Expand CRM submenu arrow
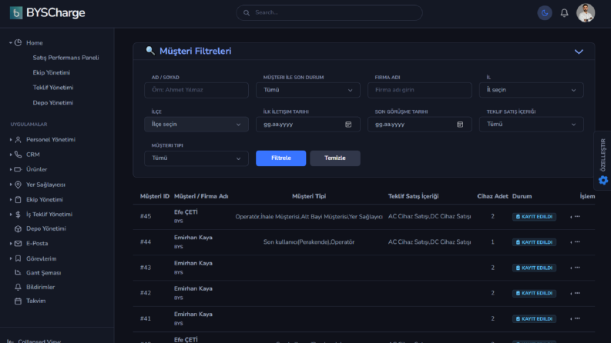The image size is (611, 343). click(x=11, y=155)
